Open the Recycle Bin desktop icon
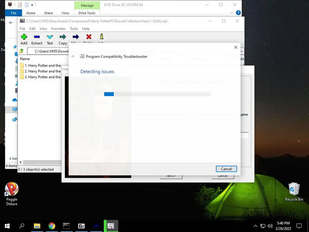 point(294,192)
